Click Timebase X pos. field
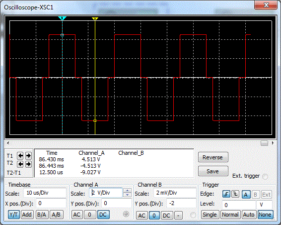Viewport: 281px width, 225px height. 51,203
